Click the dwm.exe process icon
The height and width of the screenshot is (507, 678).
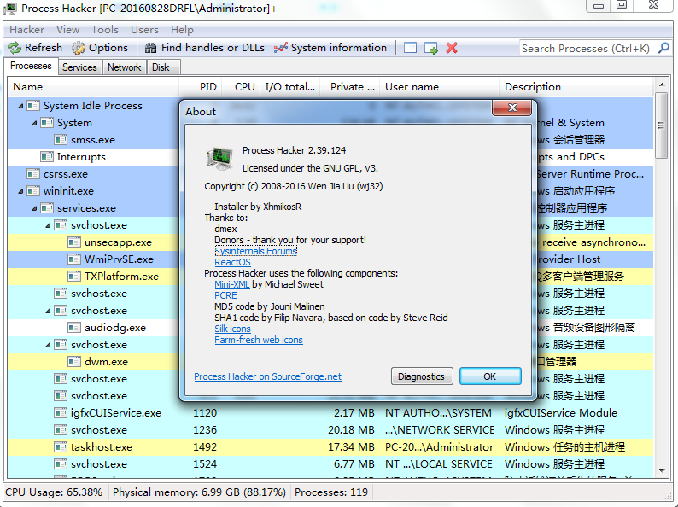[74, 362]
